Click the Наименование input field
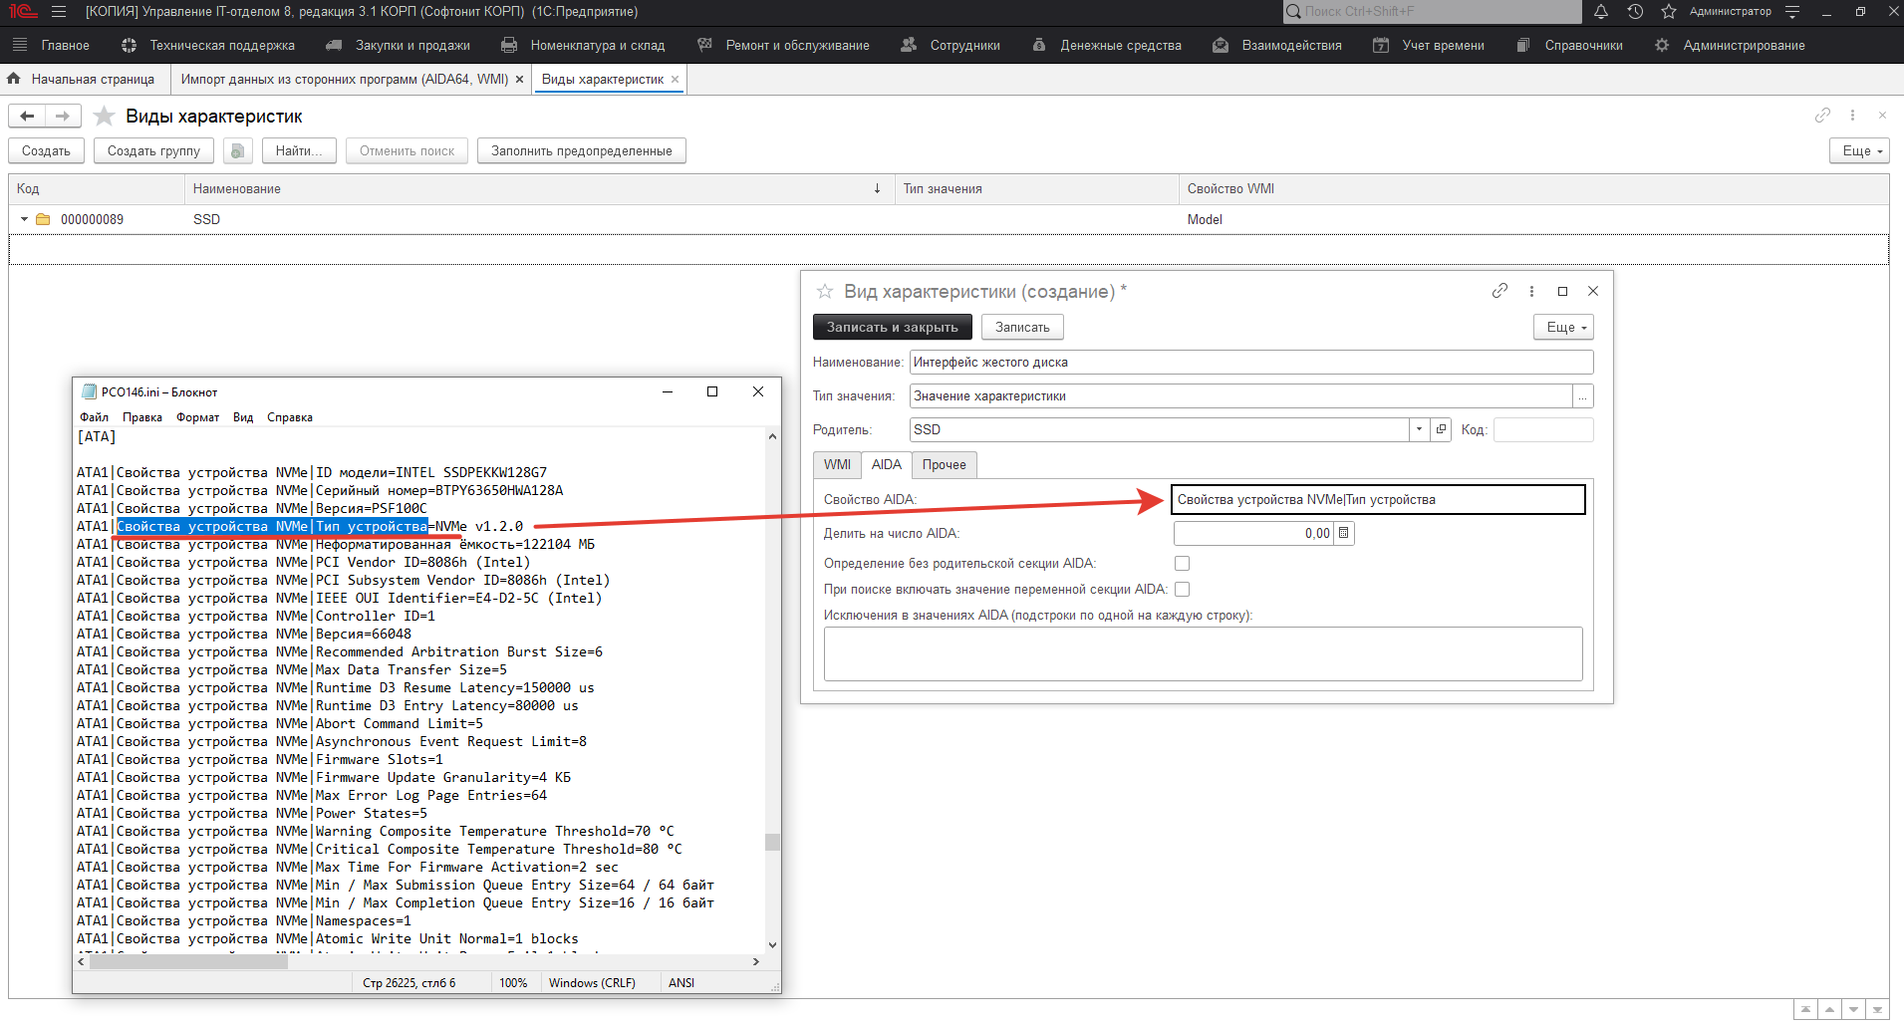The height and width of the screenshot is (1027, 1904). pyautogui.click(x=1250, y=363)
